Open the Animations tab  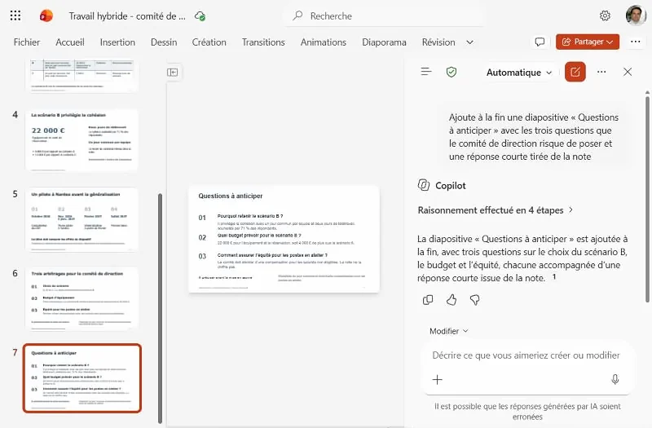(323, 42)
